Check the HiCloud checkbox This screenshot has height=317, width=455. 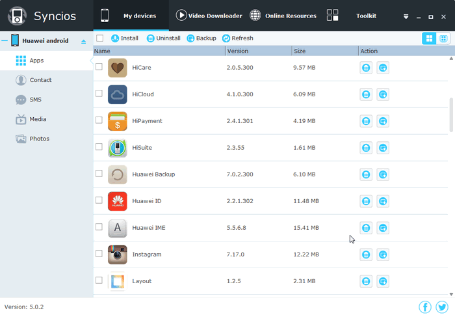pyautogui.click(x=99, y=93)
